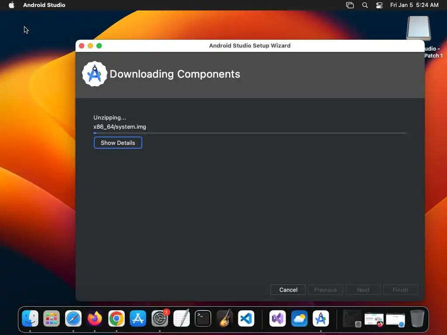Close the Setup Wizard window
This screenshot has height=335, width=447.
pos(82,46)
